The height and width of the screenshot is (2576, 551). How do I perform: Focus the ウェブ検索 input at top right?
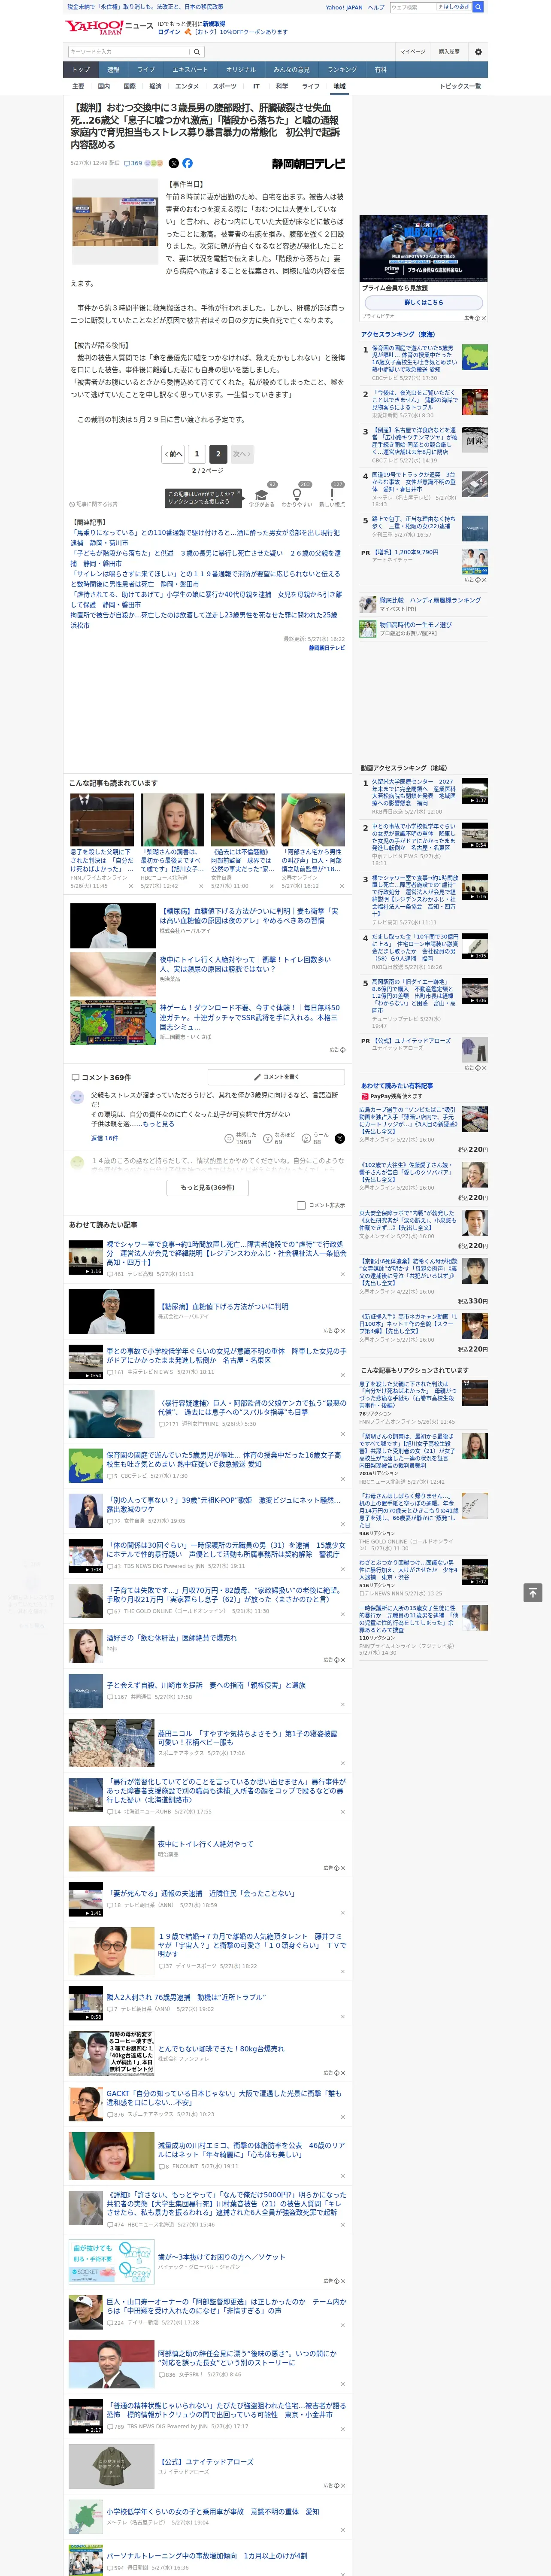tap(412, 7)
